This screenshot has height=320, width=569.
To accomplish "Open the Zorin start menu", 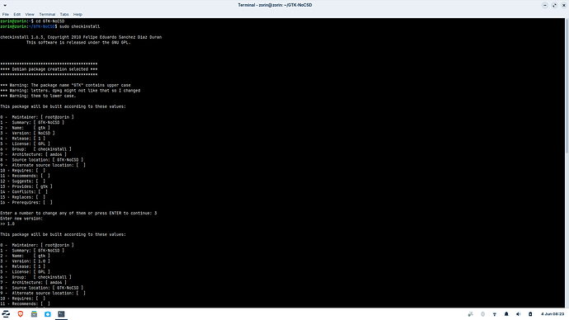I will (6, 314).
